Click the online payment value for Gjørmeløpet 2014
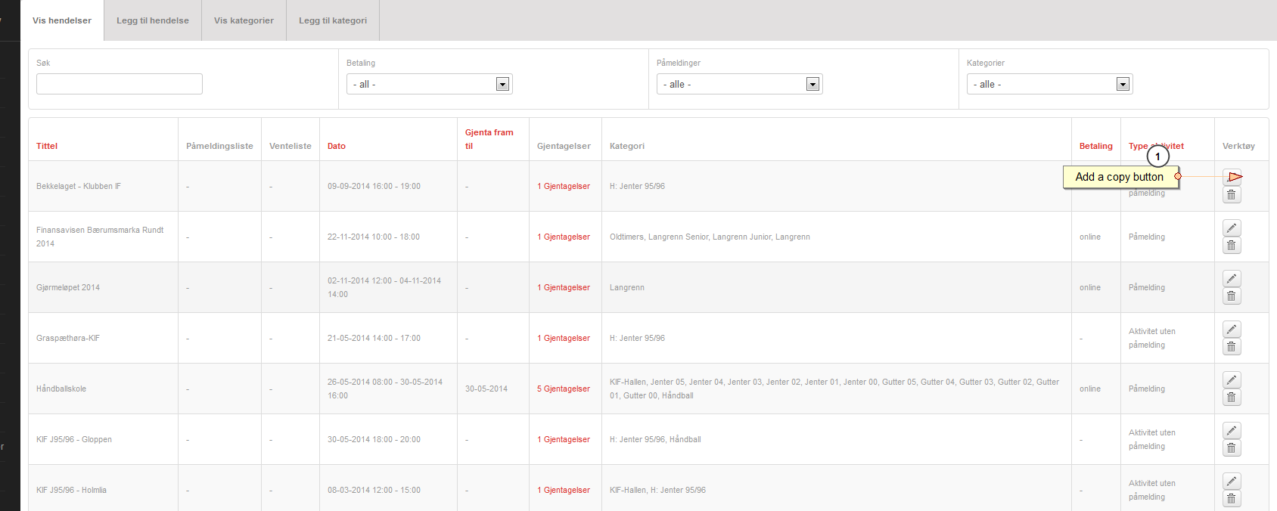 [1090, 287]
